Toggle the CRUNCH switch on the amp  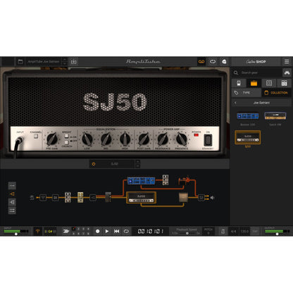click(x=67, y=142)
